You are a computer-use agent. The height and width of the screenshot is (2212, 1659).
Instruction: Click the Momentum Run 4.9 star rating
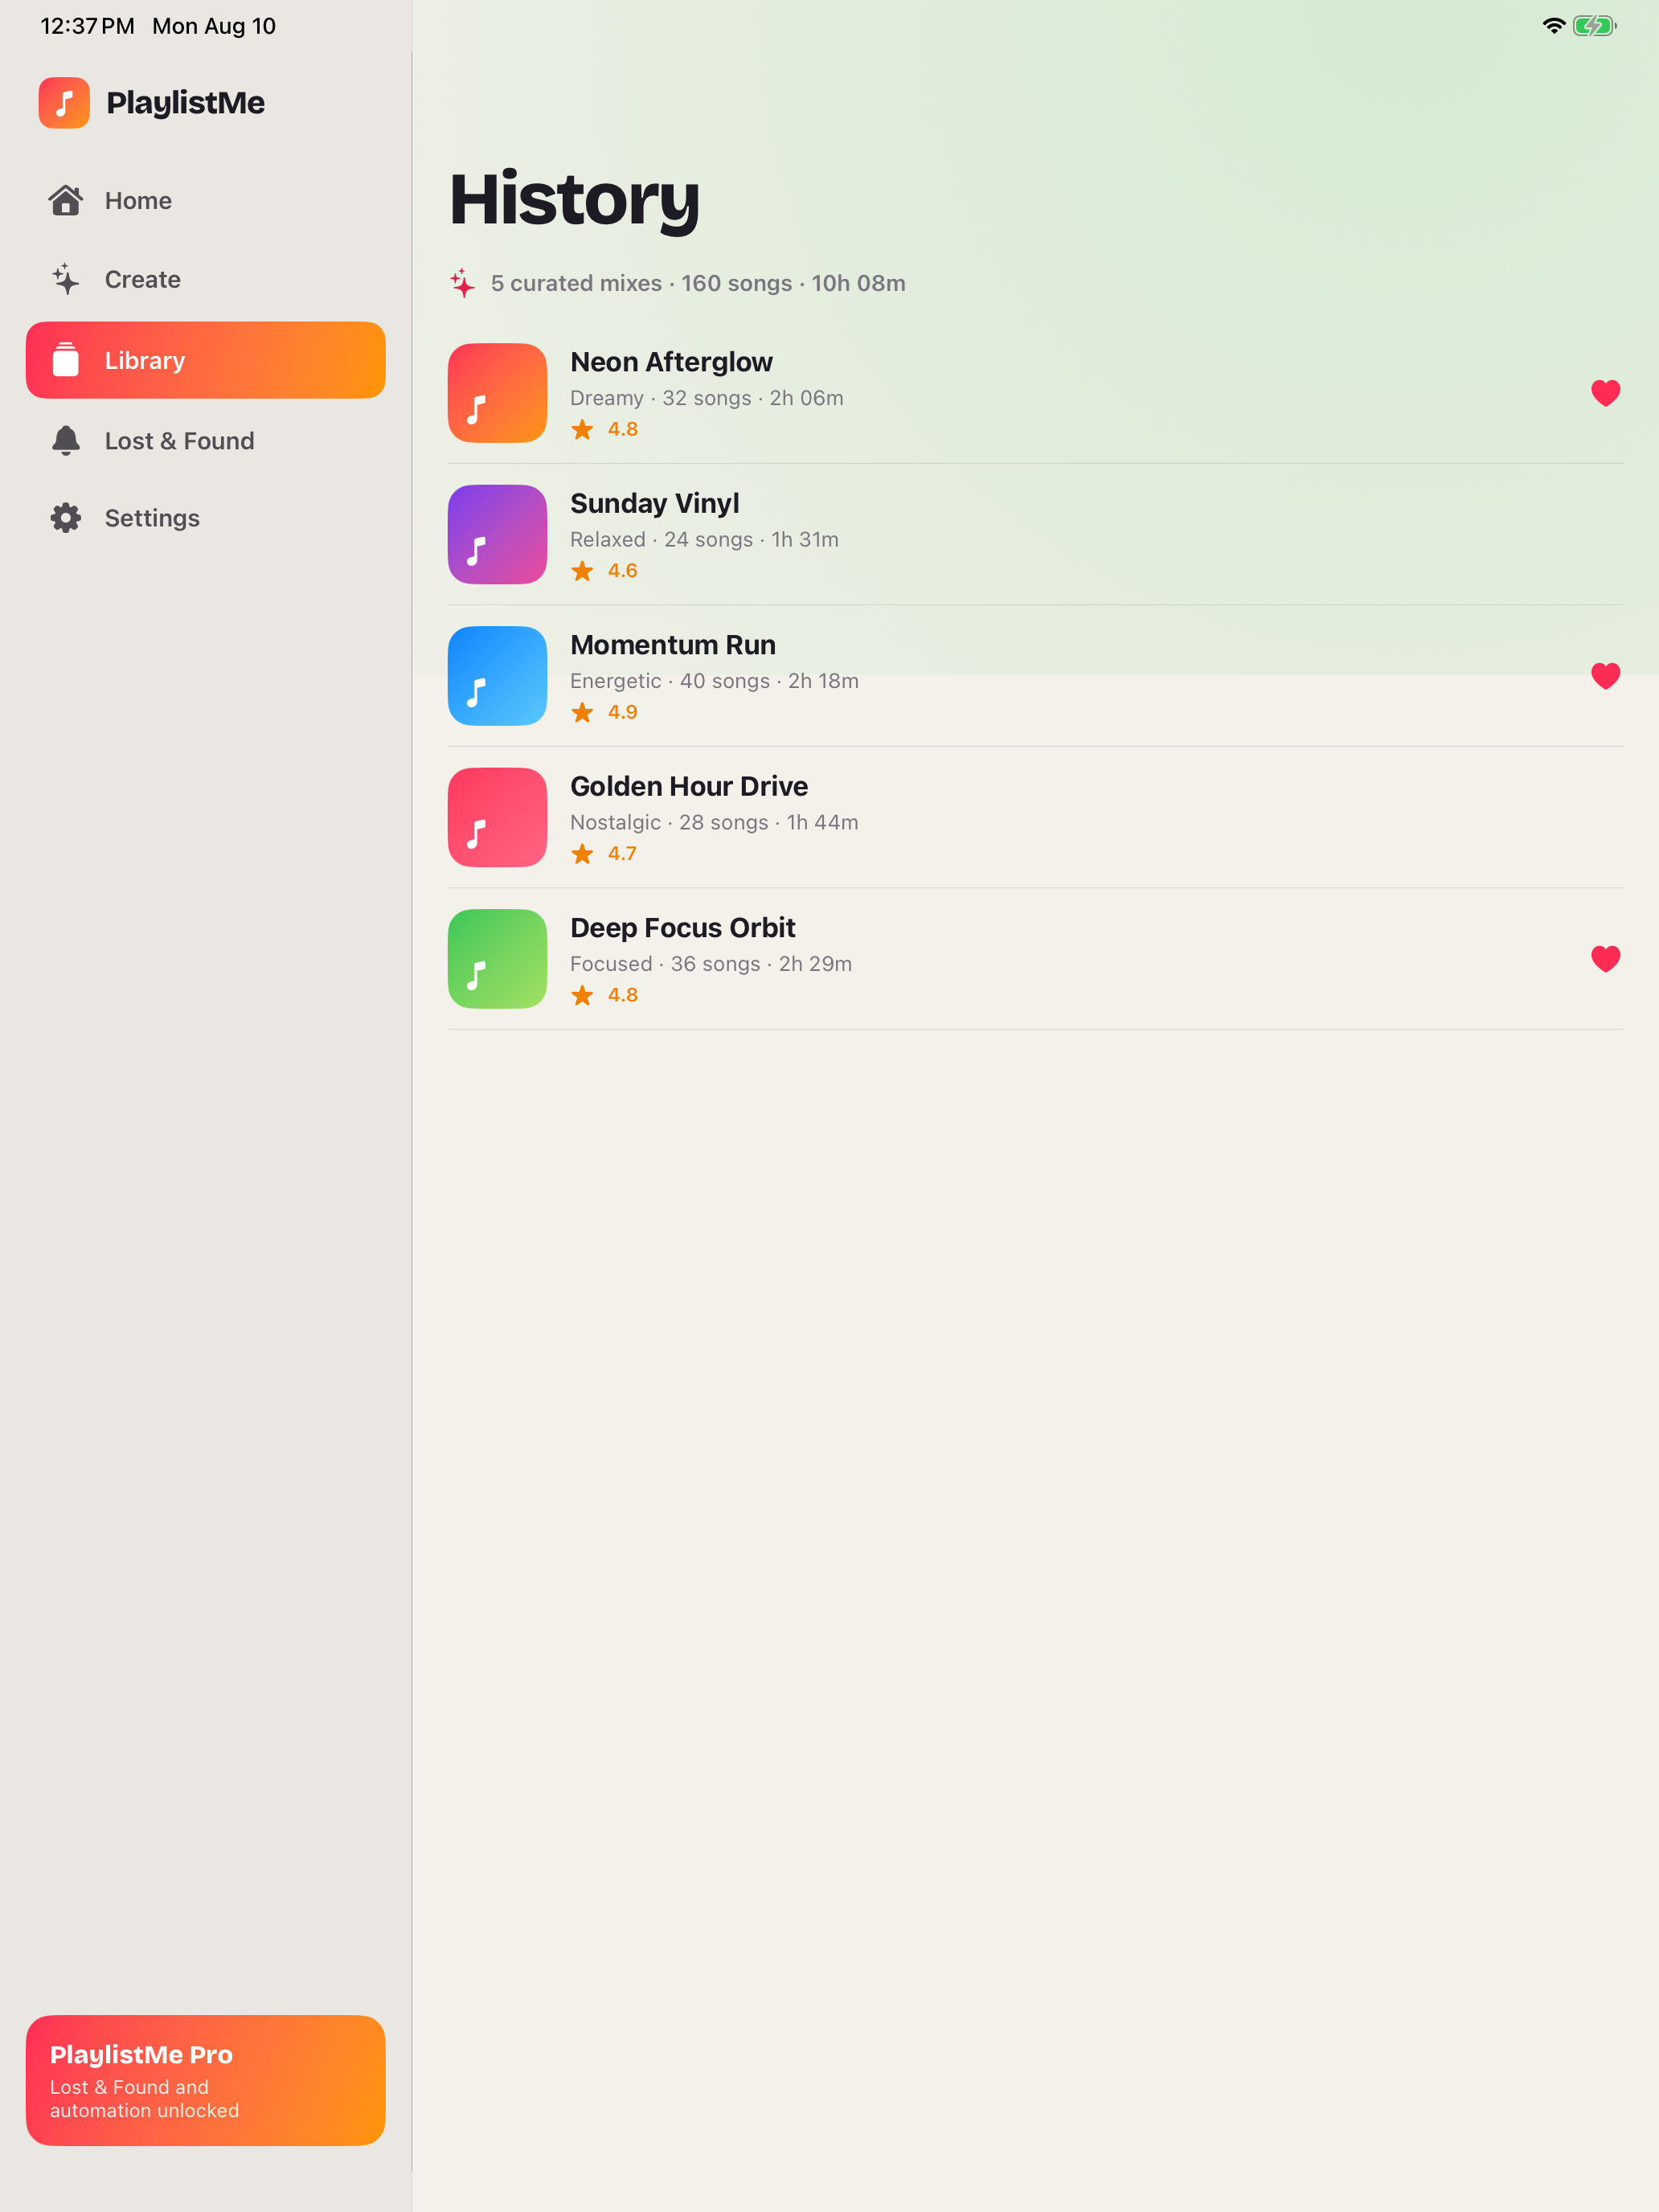(x=604, y=712)
